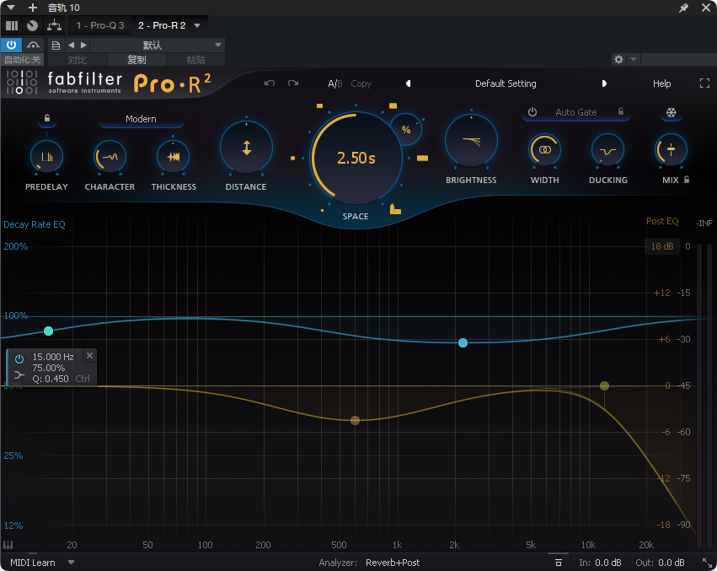Click Copy next to A/B
This screenshot has width=717, height=571.
(361, 83)
